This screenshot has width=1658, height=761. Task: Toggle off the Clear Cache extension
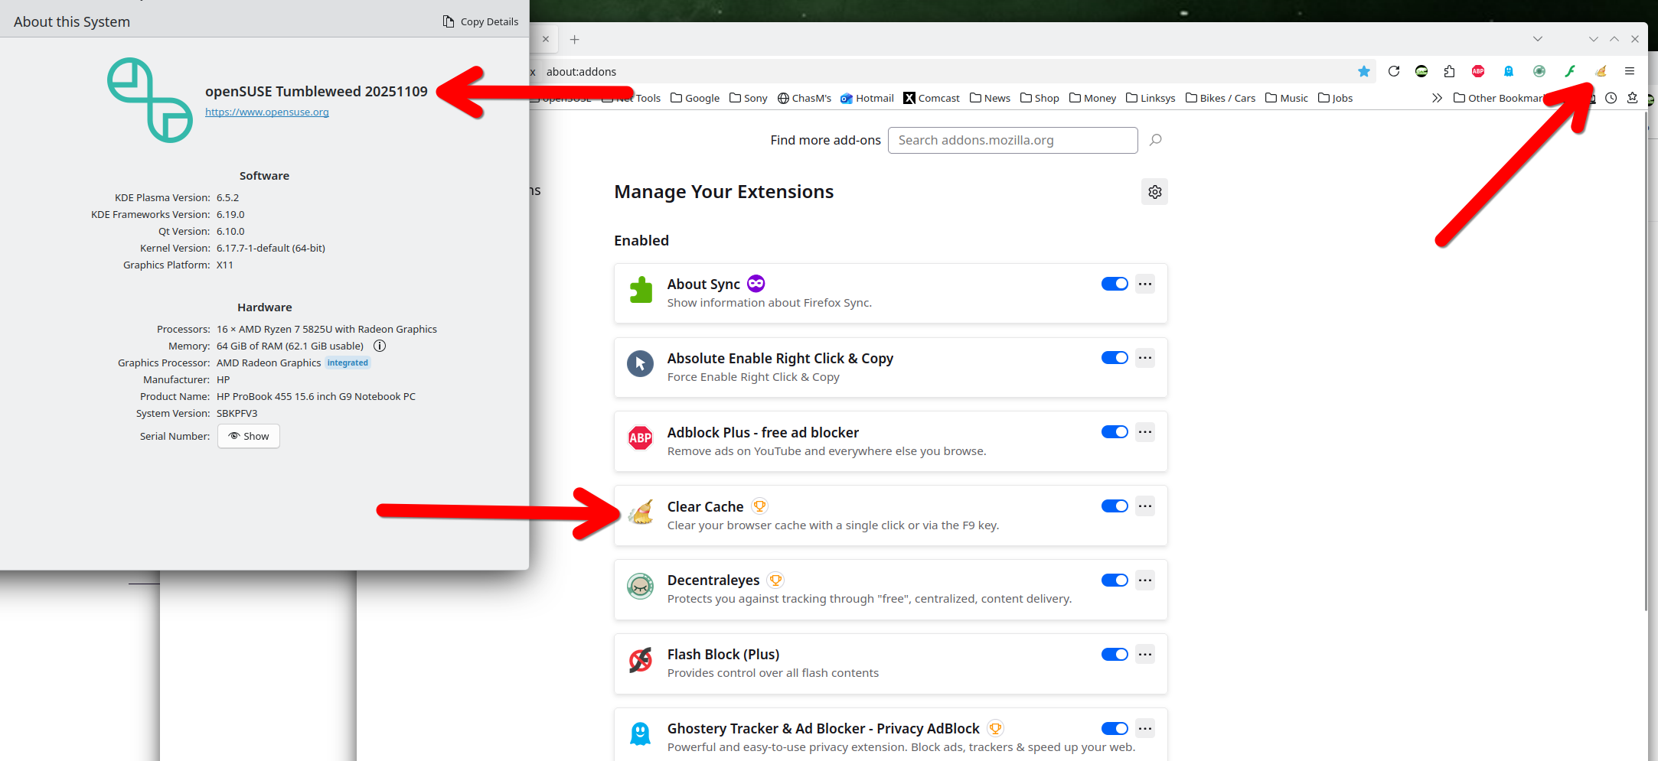[1114, 506]
